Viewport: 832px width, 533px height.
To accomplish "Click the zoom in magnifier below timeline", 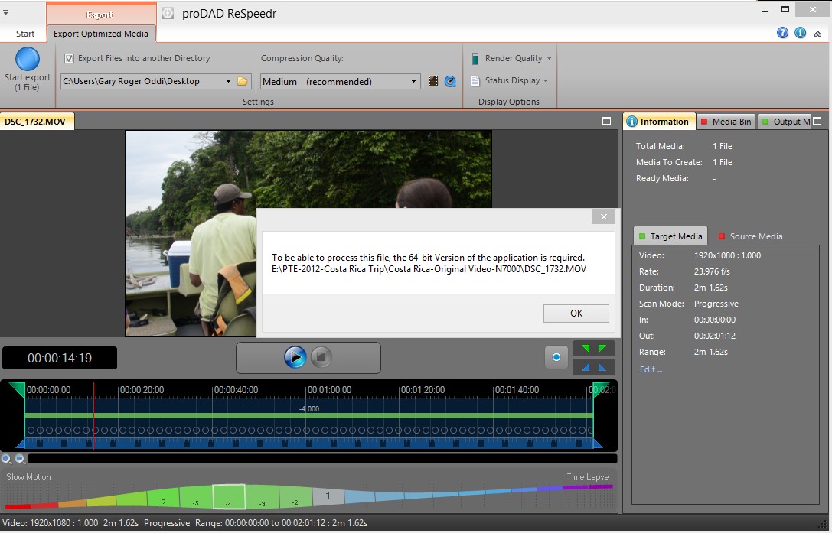I will tap(7, 459).
